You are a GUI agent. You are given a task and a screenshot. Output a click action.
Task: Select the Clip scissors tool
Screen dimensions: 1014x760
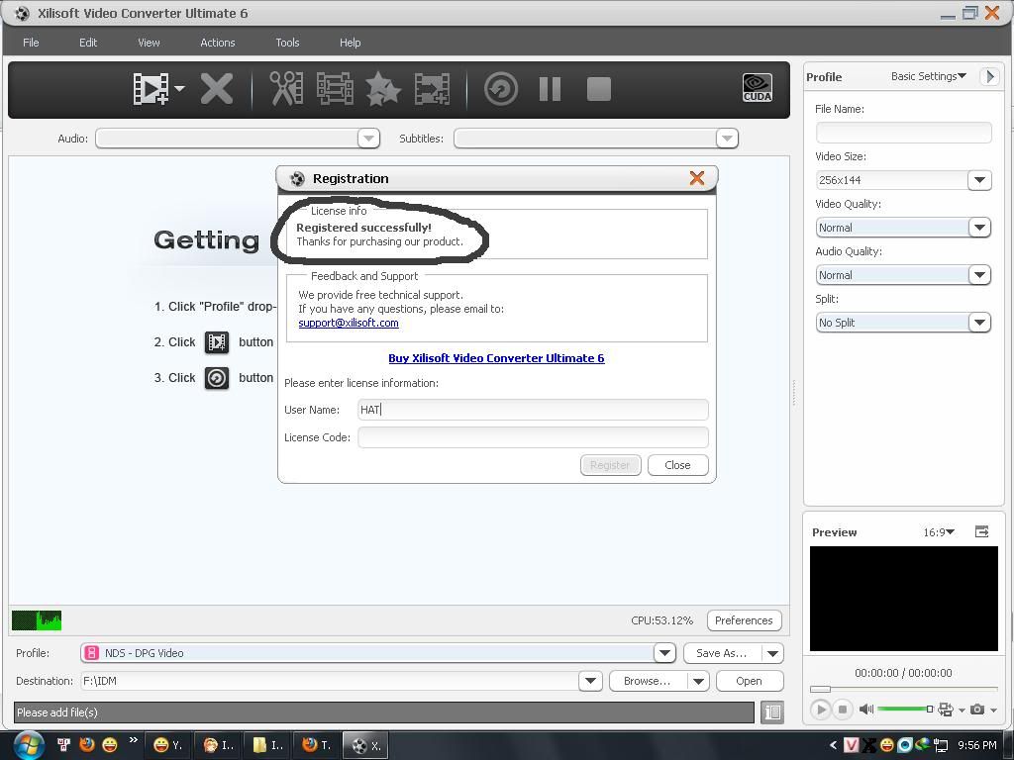click(x=286, y=88)
